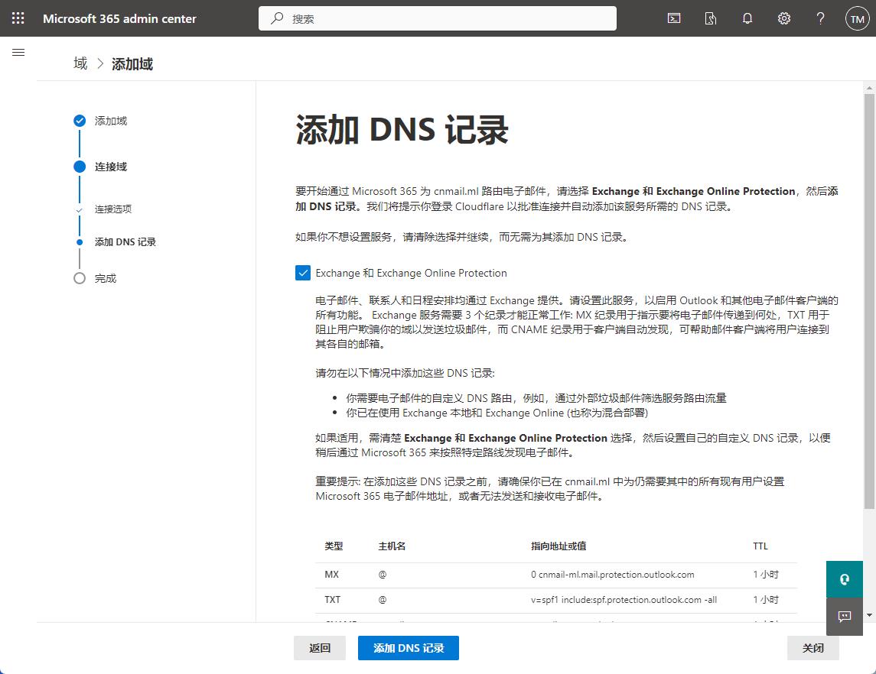Click the 返回 button

(x=320, y=648)
